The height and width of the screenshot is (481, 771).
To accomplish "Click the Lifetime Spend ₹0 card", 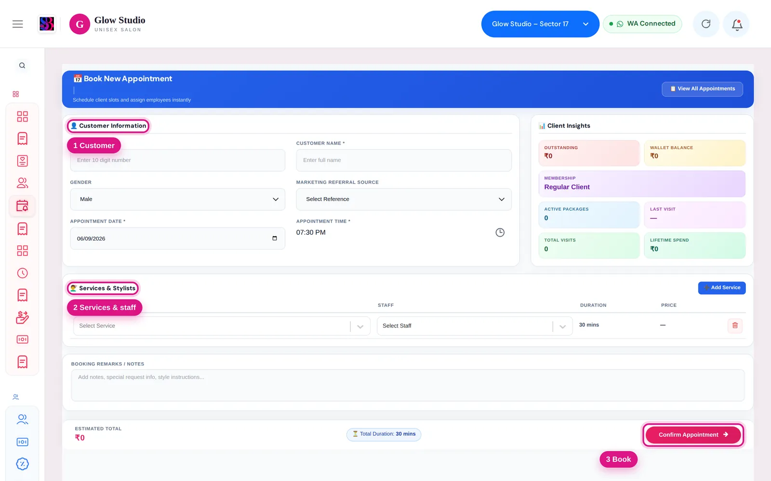I will pyautogui.click(x=695, y=246).
